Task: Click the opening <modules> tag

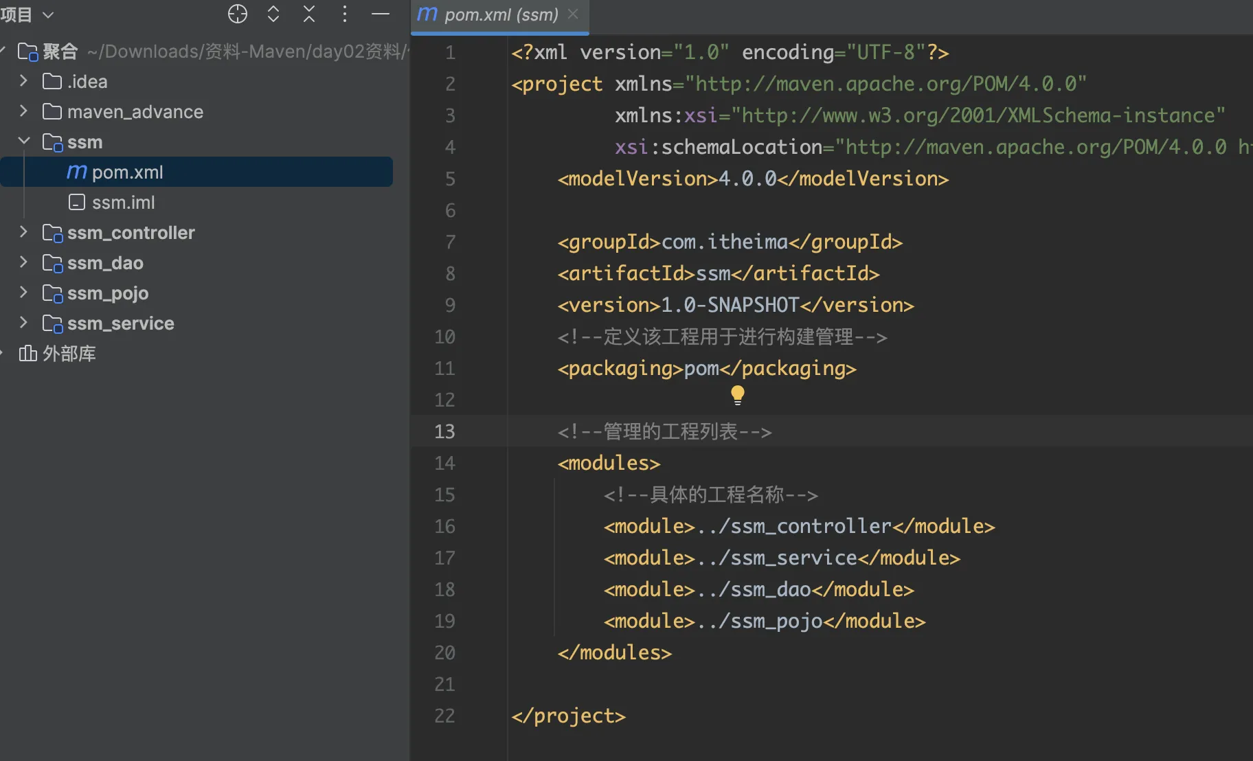Action: 609,463
